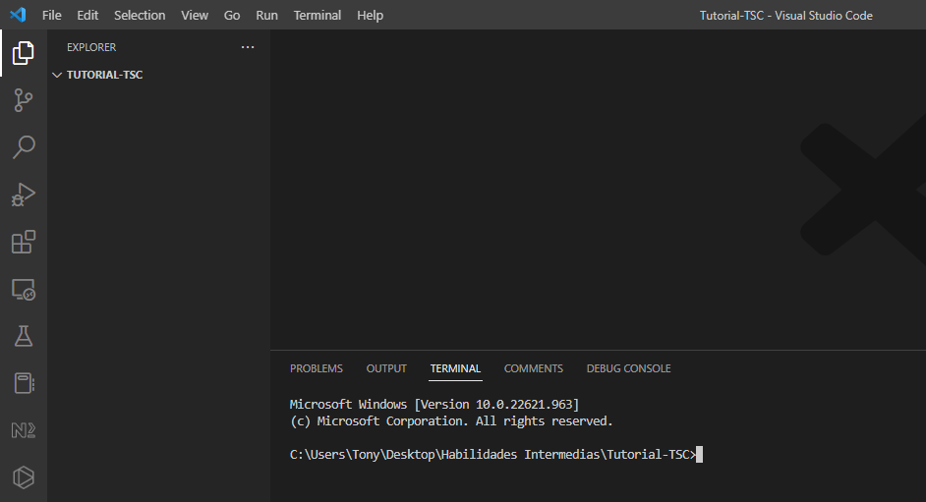Open the Explorer view in activity bar
This screenshot has height=502, width=926.
tap(24, 53)
